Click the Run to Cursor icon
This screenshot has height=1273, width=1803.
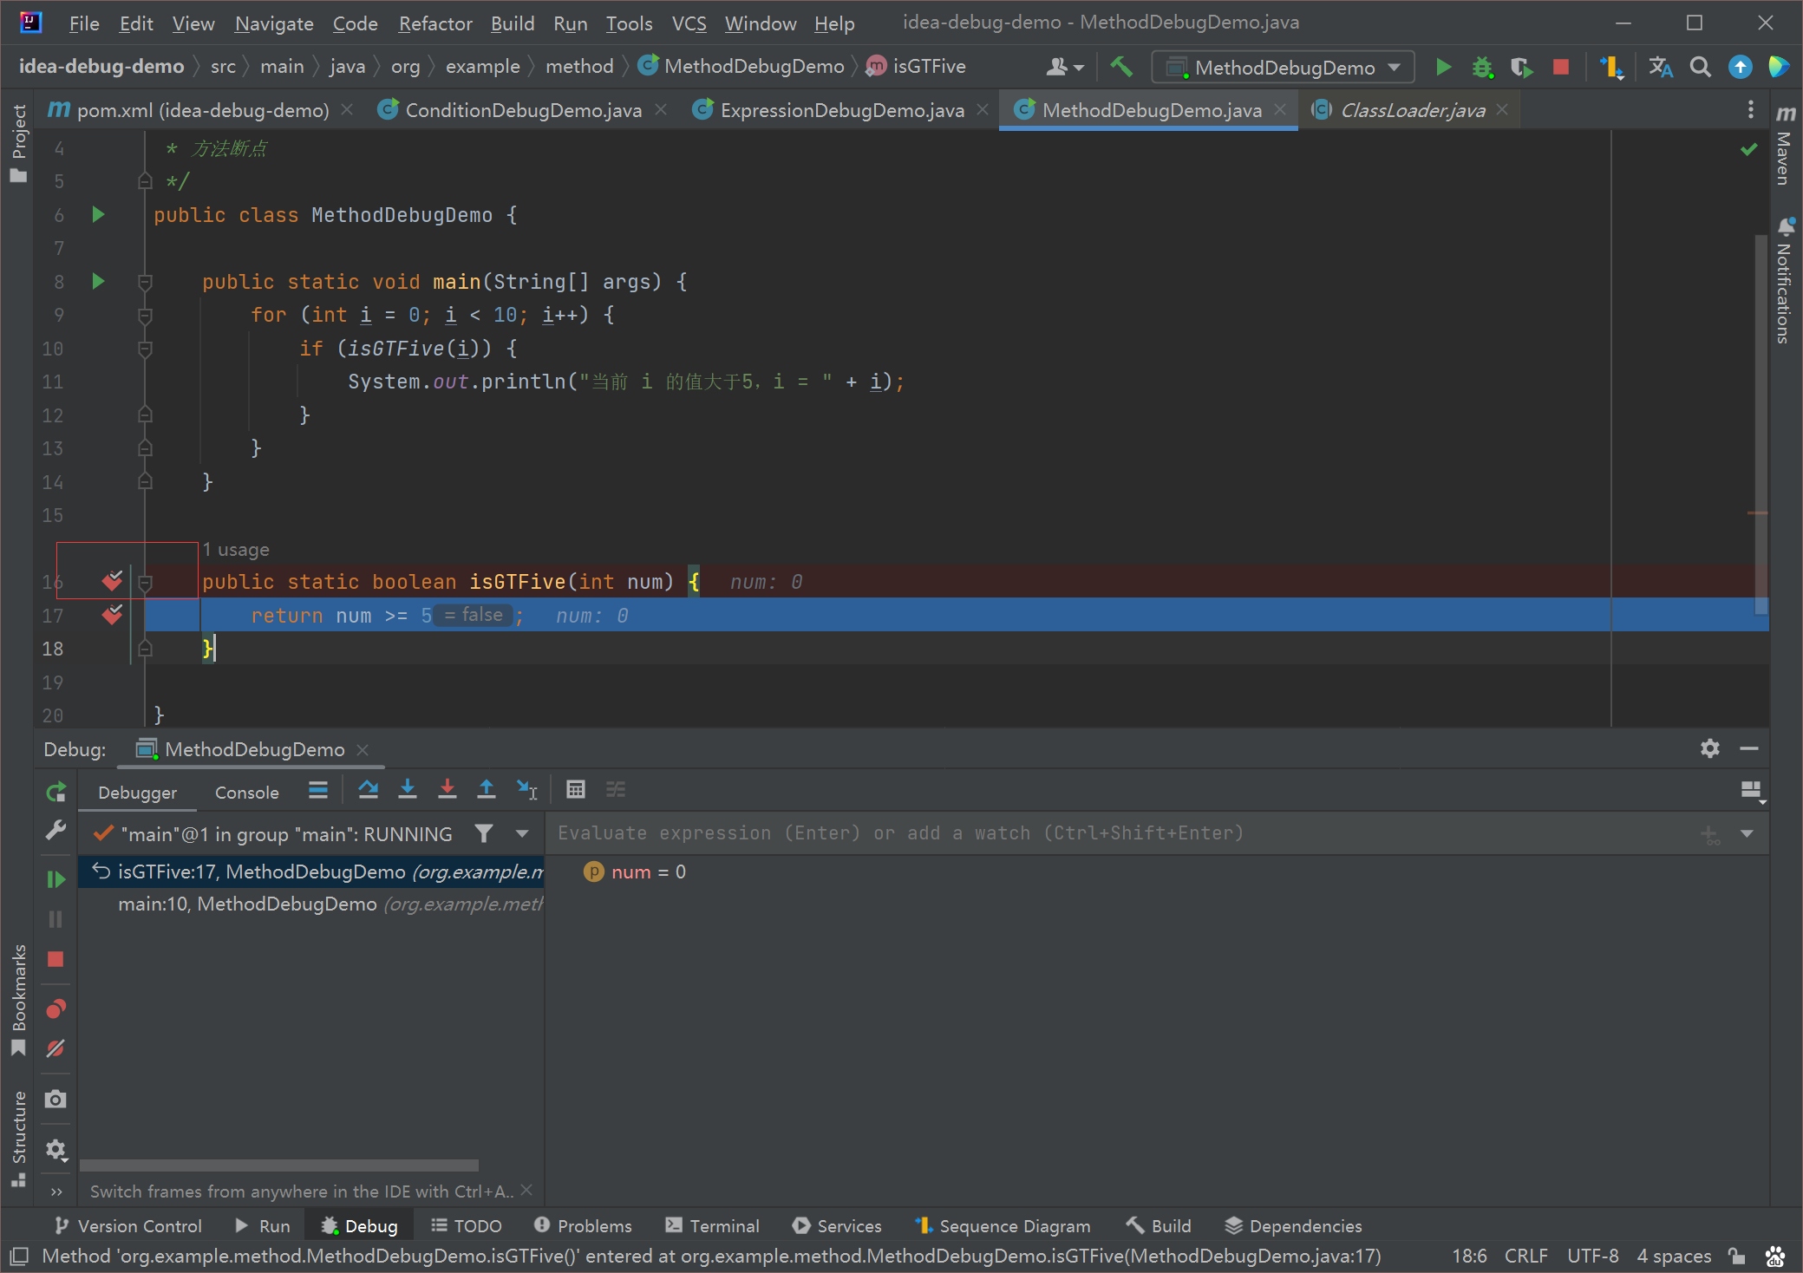[526, 789]
